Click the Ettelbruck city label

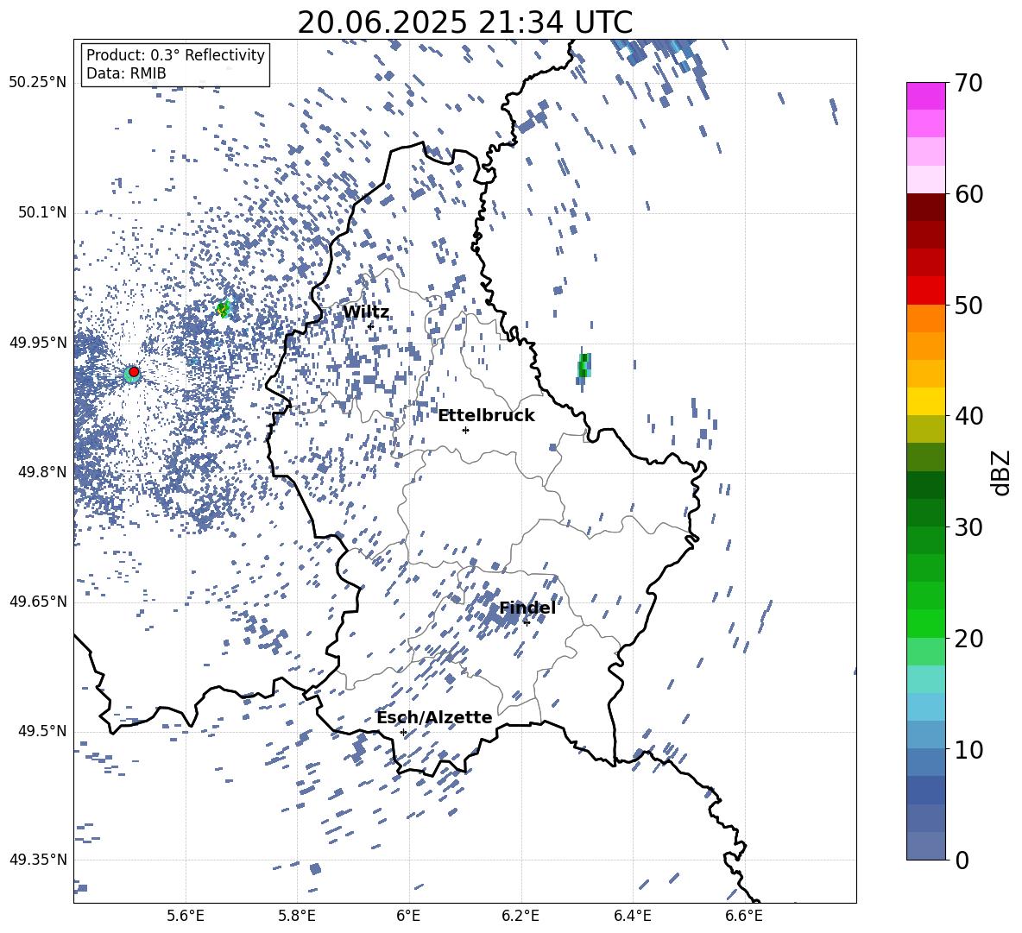[486, 416]
